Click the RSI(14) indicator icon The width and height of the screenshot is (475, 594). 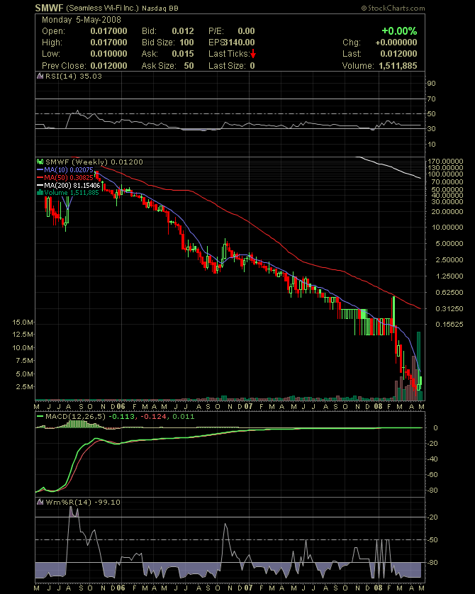click(40, 76)
